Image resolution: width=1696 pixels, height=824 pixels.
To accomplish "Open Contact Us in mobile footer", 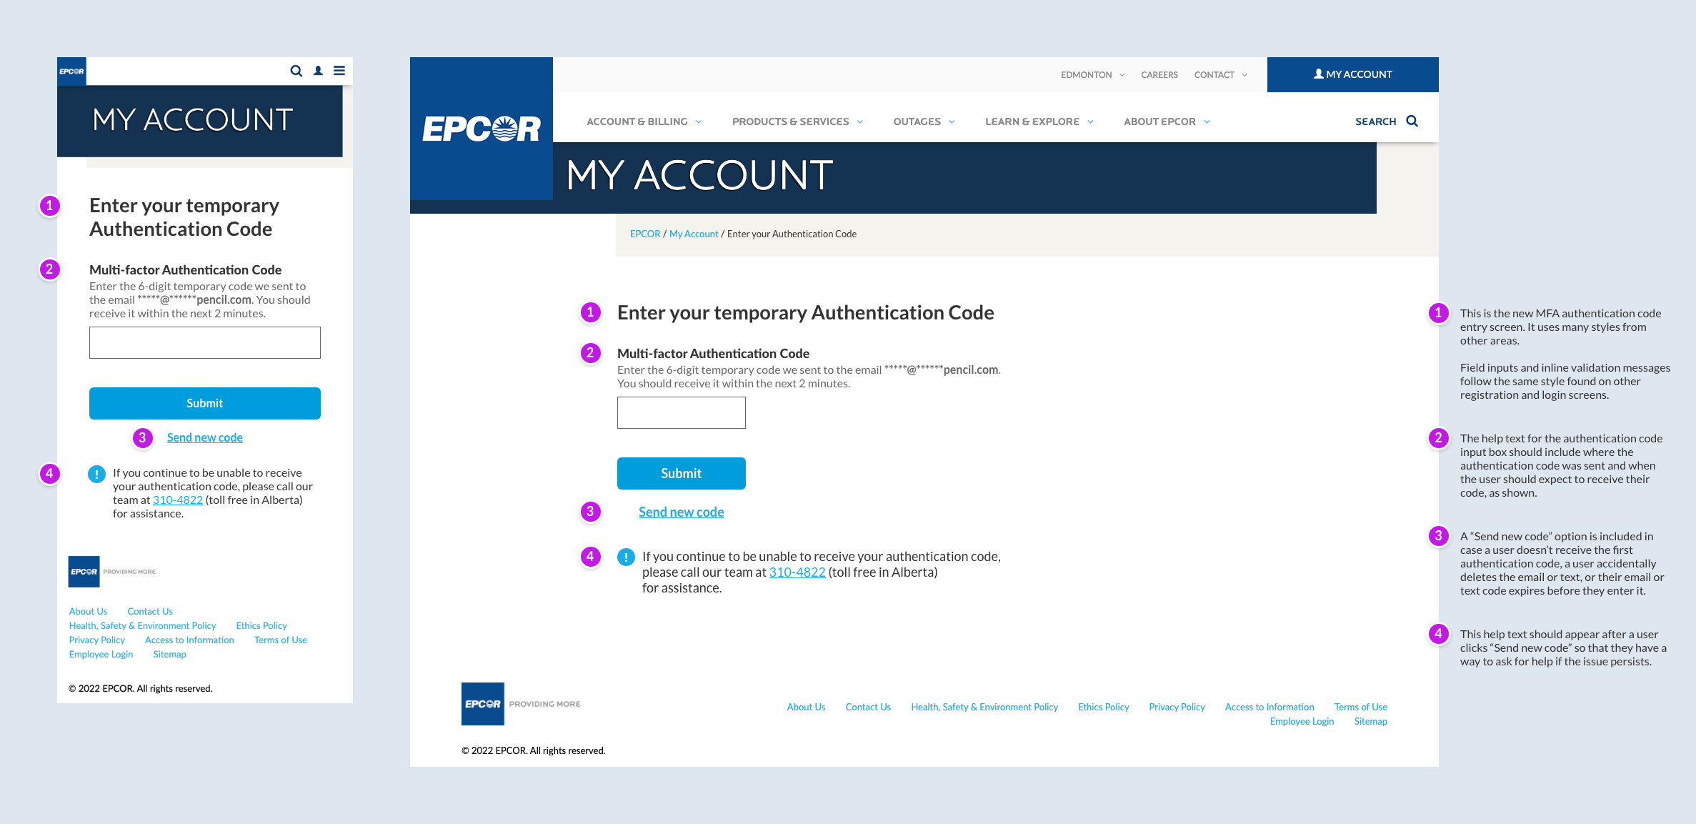I will click(150, 611).
